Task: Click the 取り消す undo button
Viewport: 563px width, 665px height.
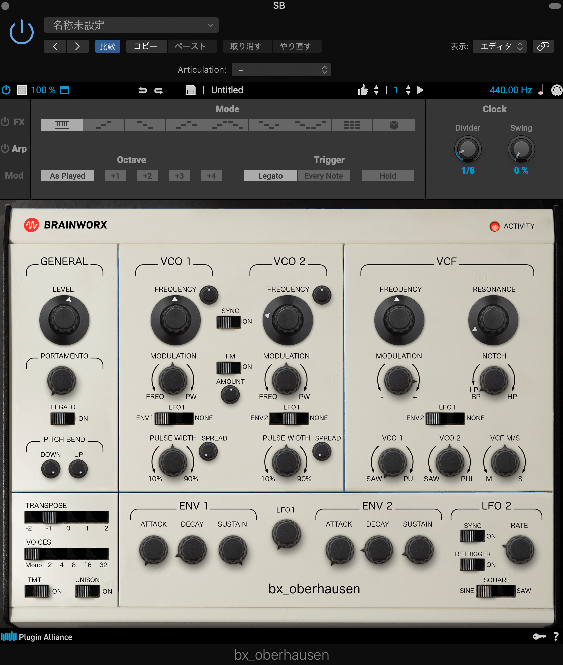Action: pos(247,46)
